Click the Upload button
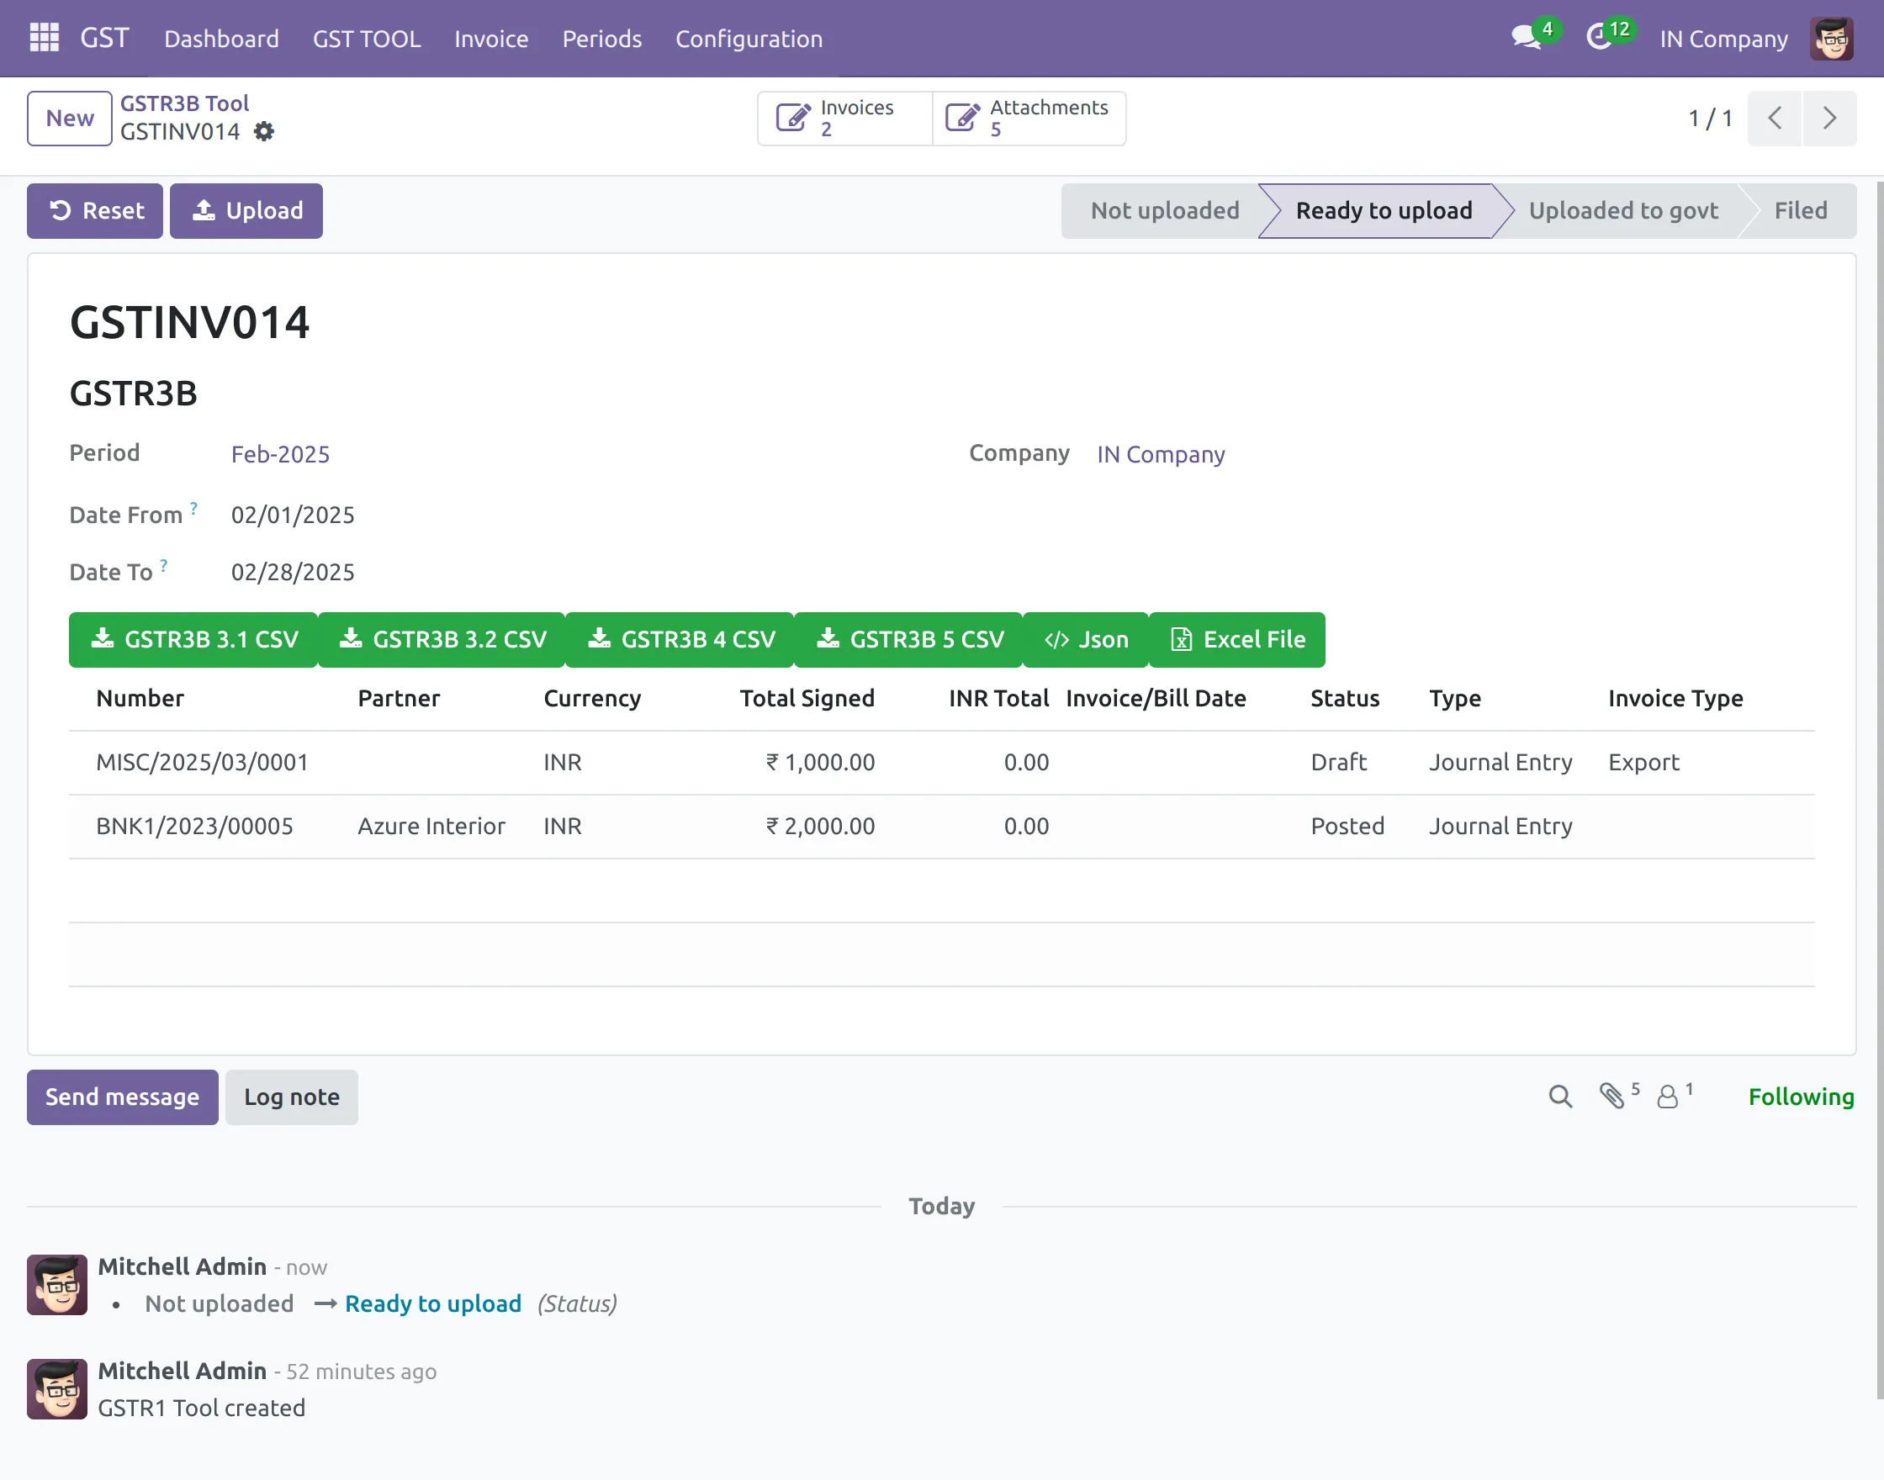 [x=246, y=210]
